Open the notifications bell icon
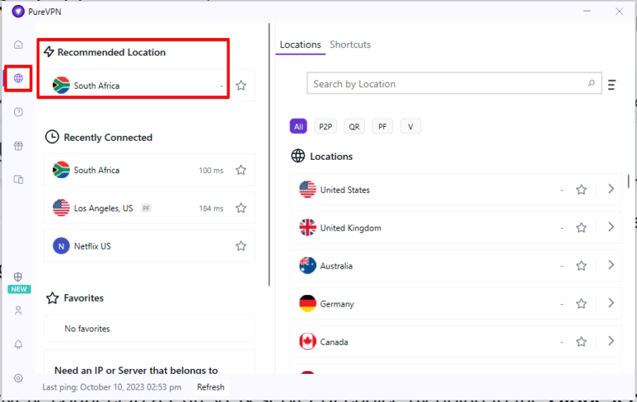This screenshot has height=402, width=637. 18,344
